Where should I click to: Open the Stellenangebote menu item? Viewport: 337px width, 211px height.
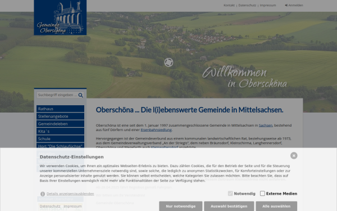[x=61, y=116]
